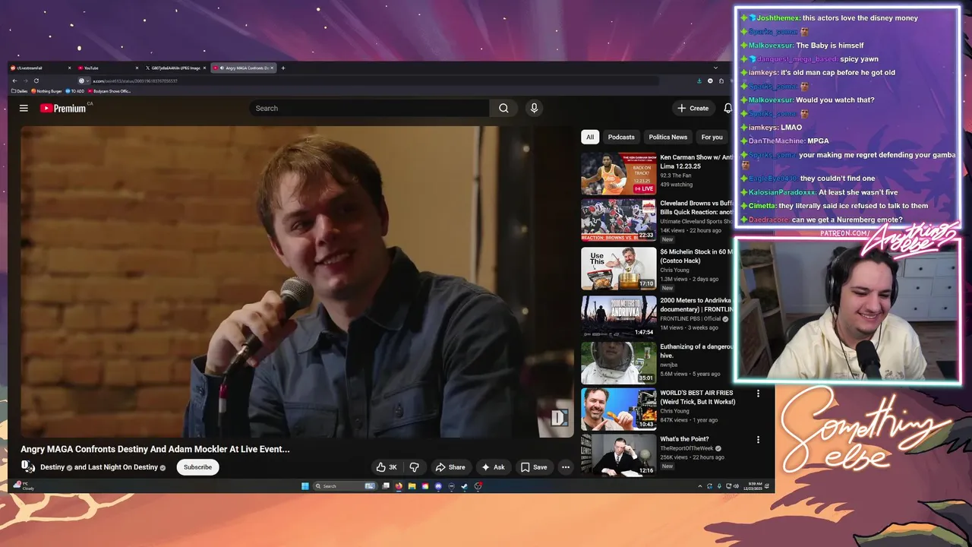Image resolution: width=972 pixels, height=547 pixels.
Task: Click the video player area
Action: pyautogui.click(x=297, y=281)
